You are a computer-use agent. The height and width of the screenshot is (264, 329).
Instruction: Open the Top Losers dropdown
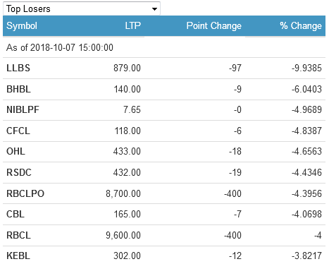coord(82,8)
